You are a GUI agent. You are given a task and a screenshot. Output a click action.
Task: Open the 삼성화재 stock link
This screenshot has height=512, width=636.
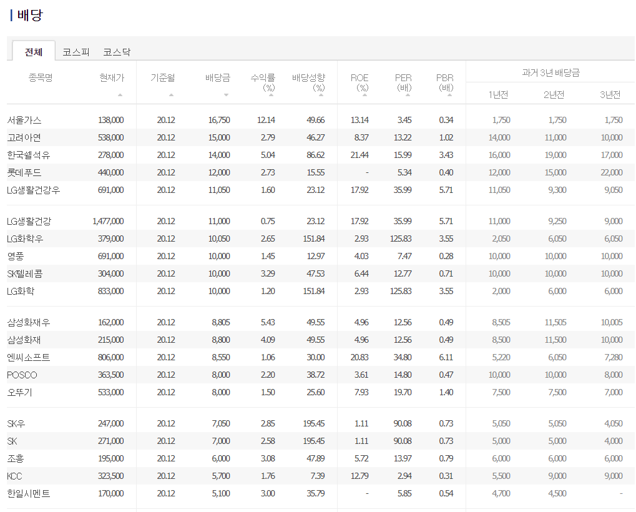click(24, 340)
